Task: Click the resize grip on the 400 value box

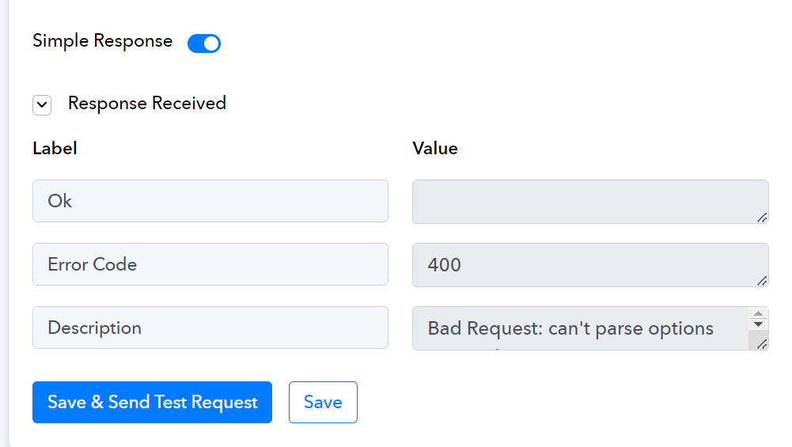Action: pos(762,281)
